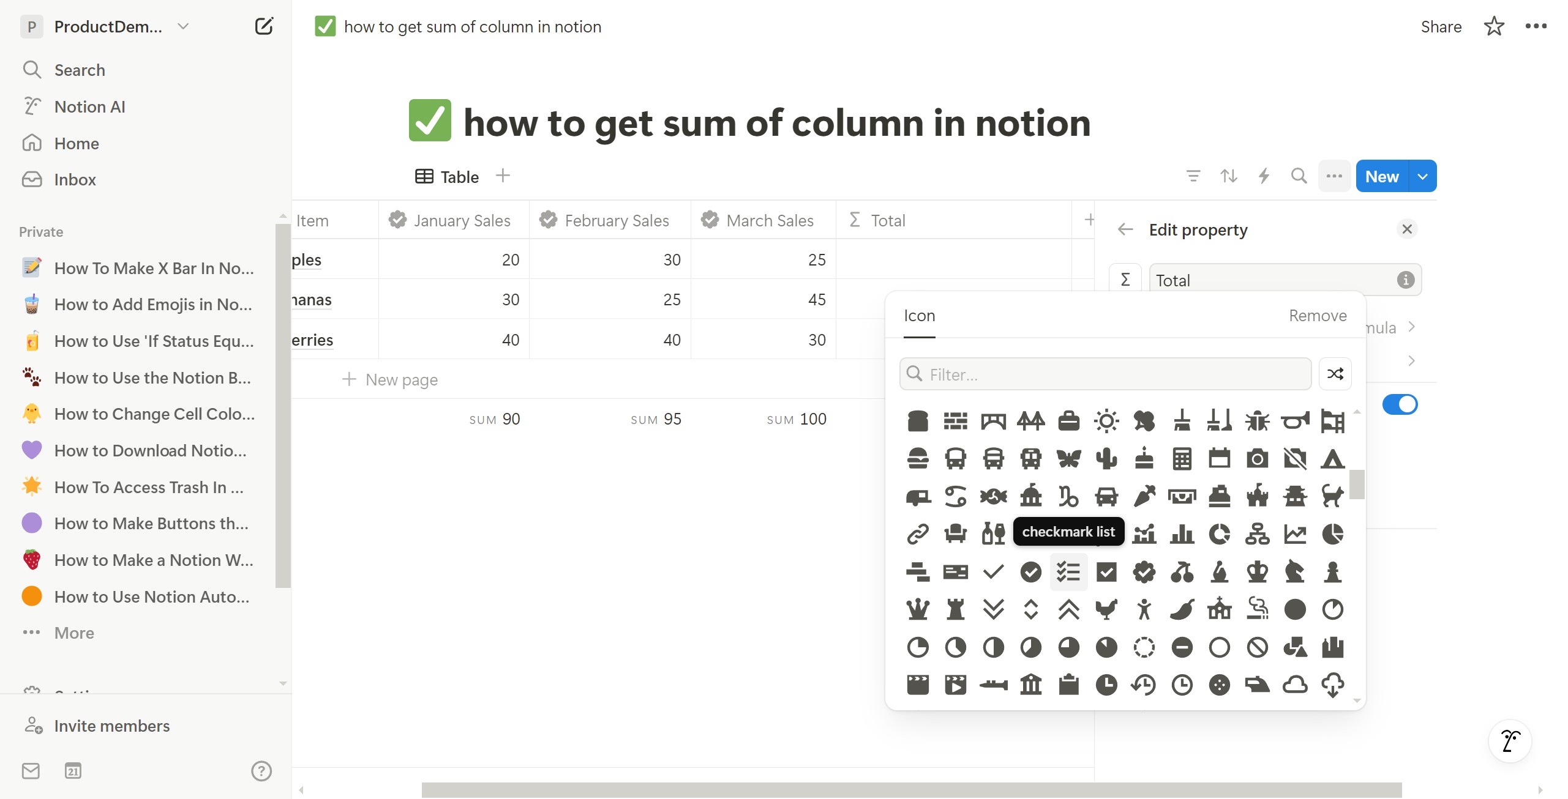The image size is (1568, 799).
Task: Open the Total column header
Action: [x=953, y=220]
